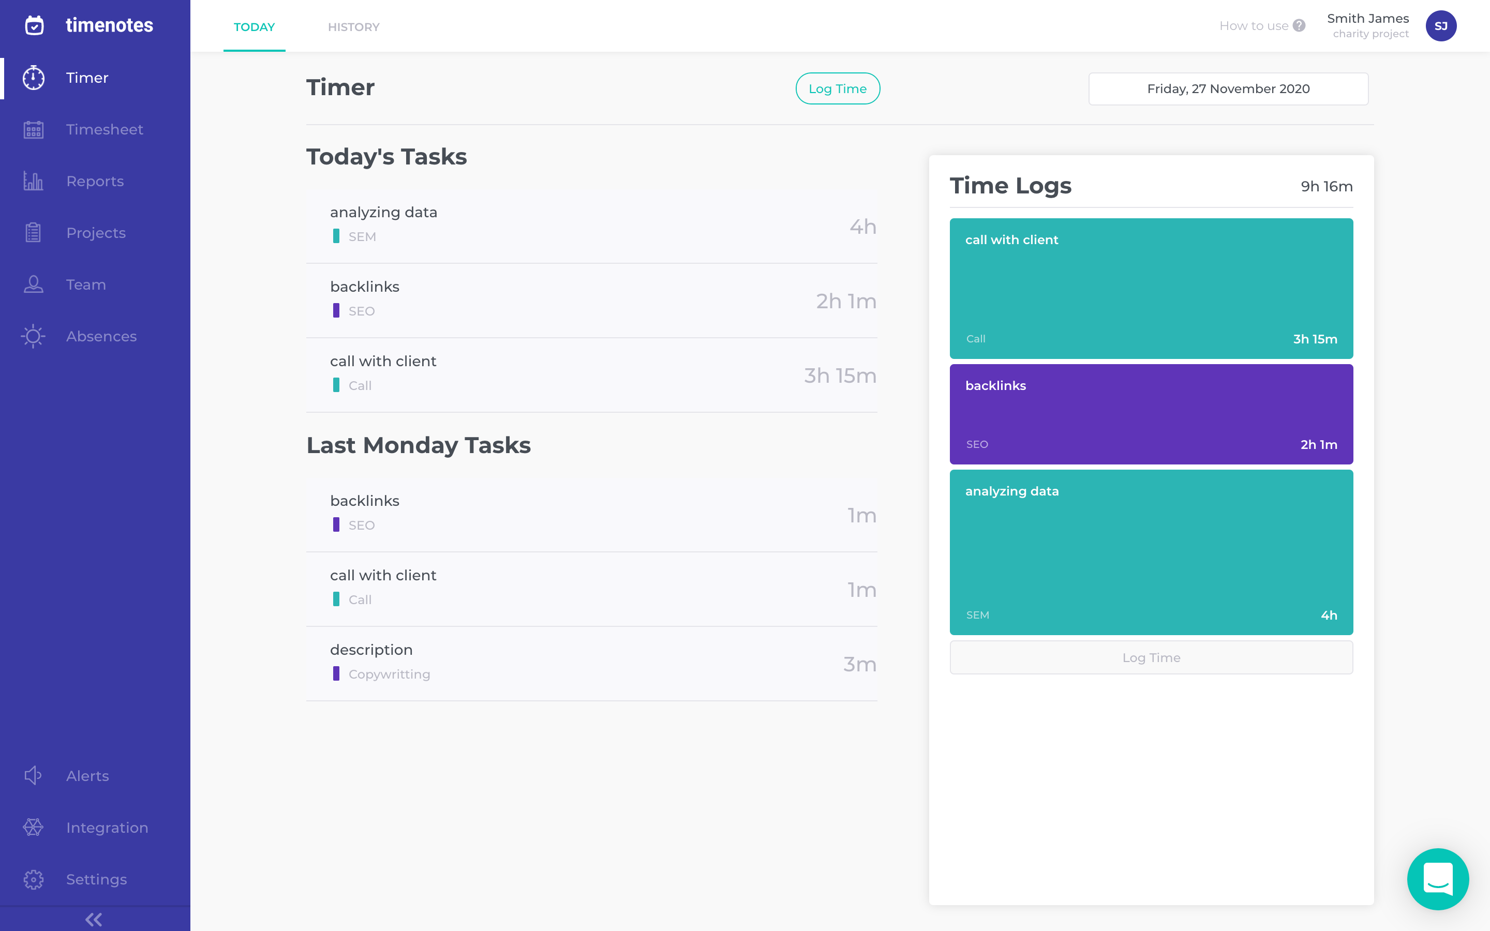1490x931 pixels.
Task: Click the 9h 16m total in Time Logs
Action: coord(1326,187)
